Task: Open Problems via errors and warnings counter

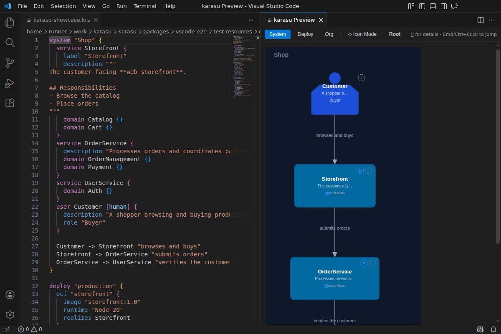Action: coord(30,329)
